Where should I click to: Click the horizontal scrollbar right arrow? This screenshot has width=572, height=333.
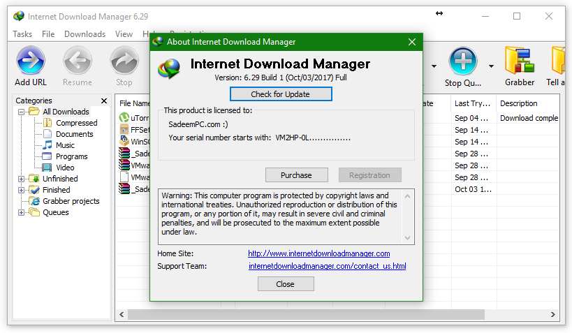(x=553, y=314)
